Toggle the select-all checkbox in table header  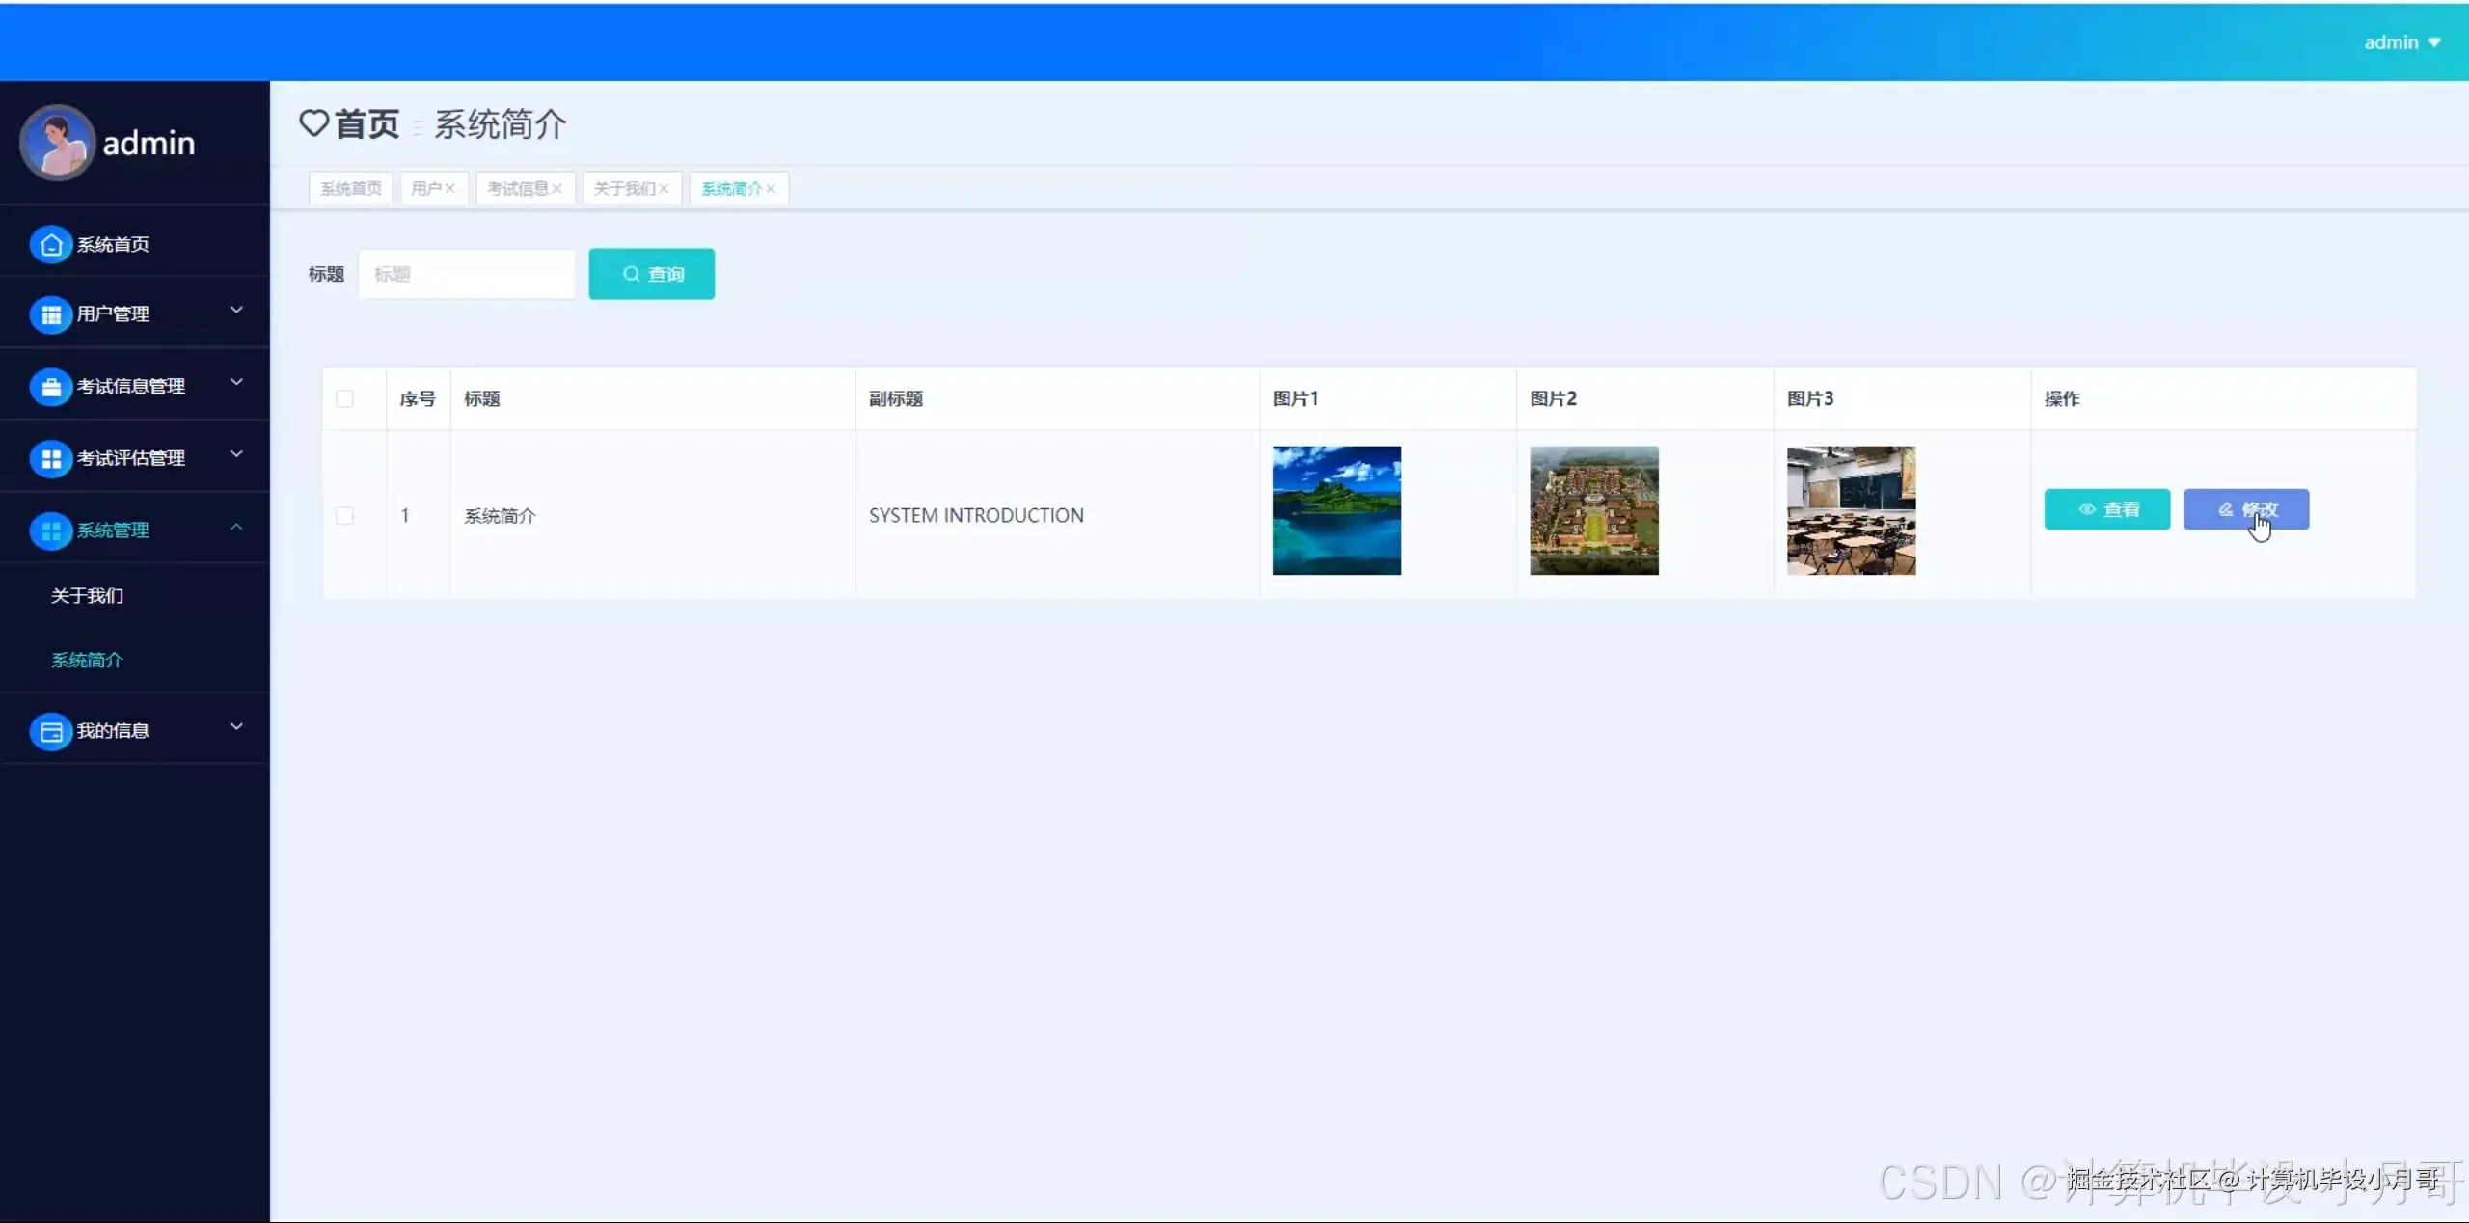344,399
